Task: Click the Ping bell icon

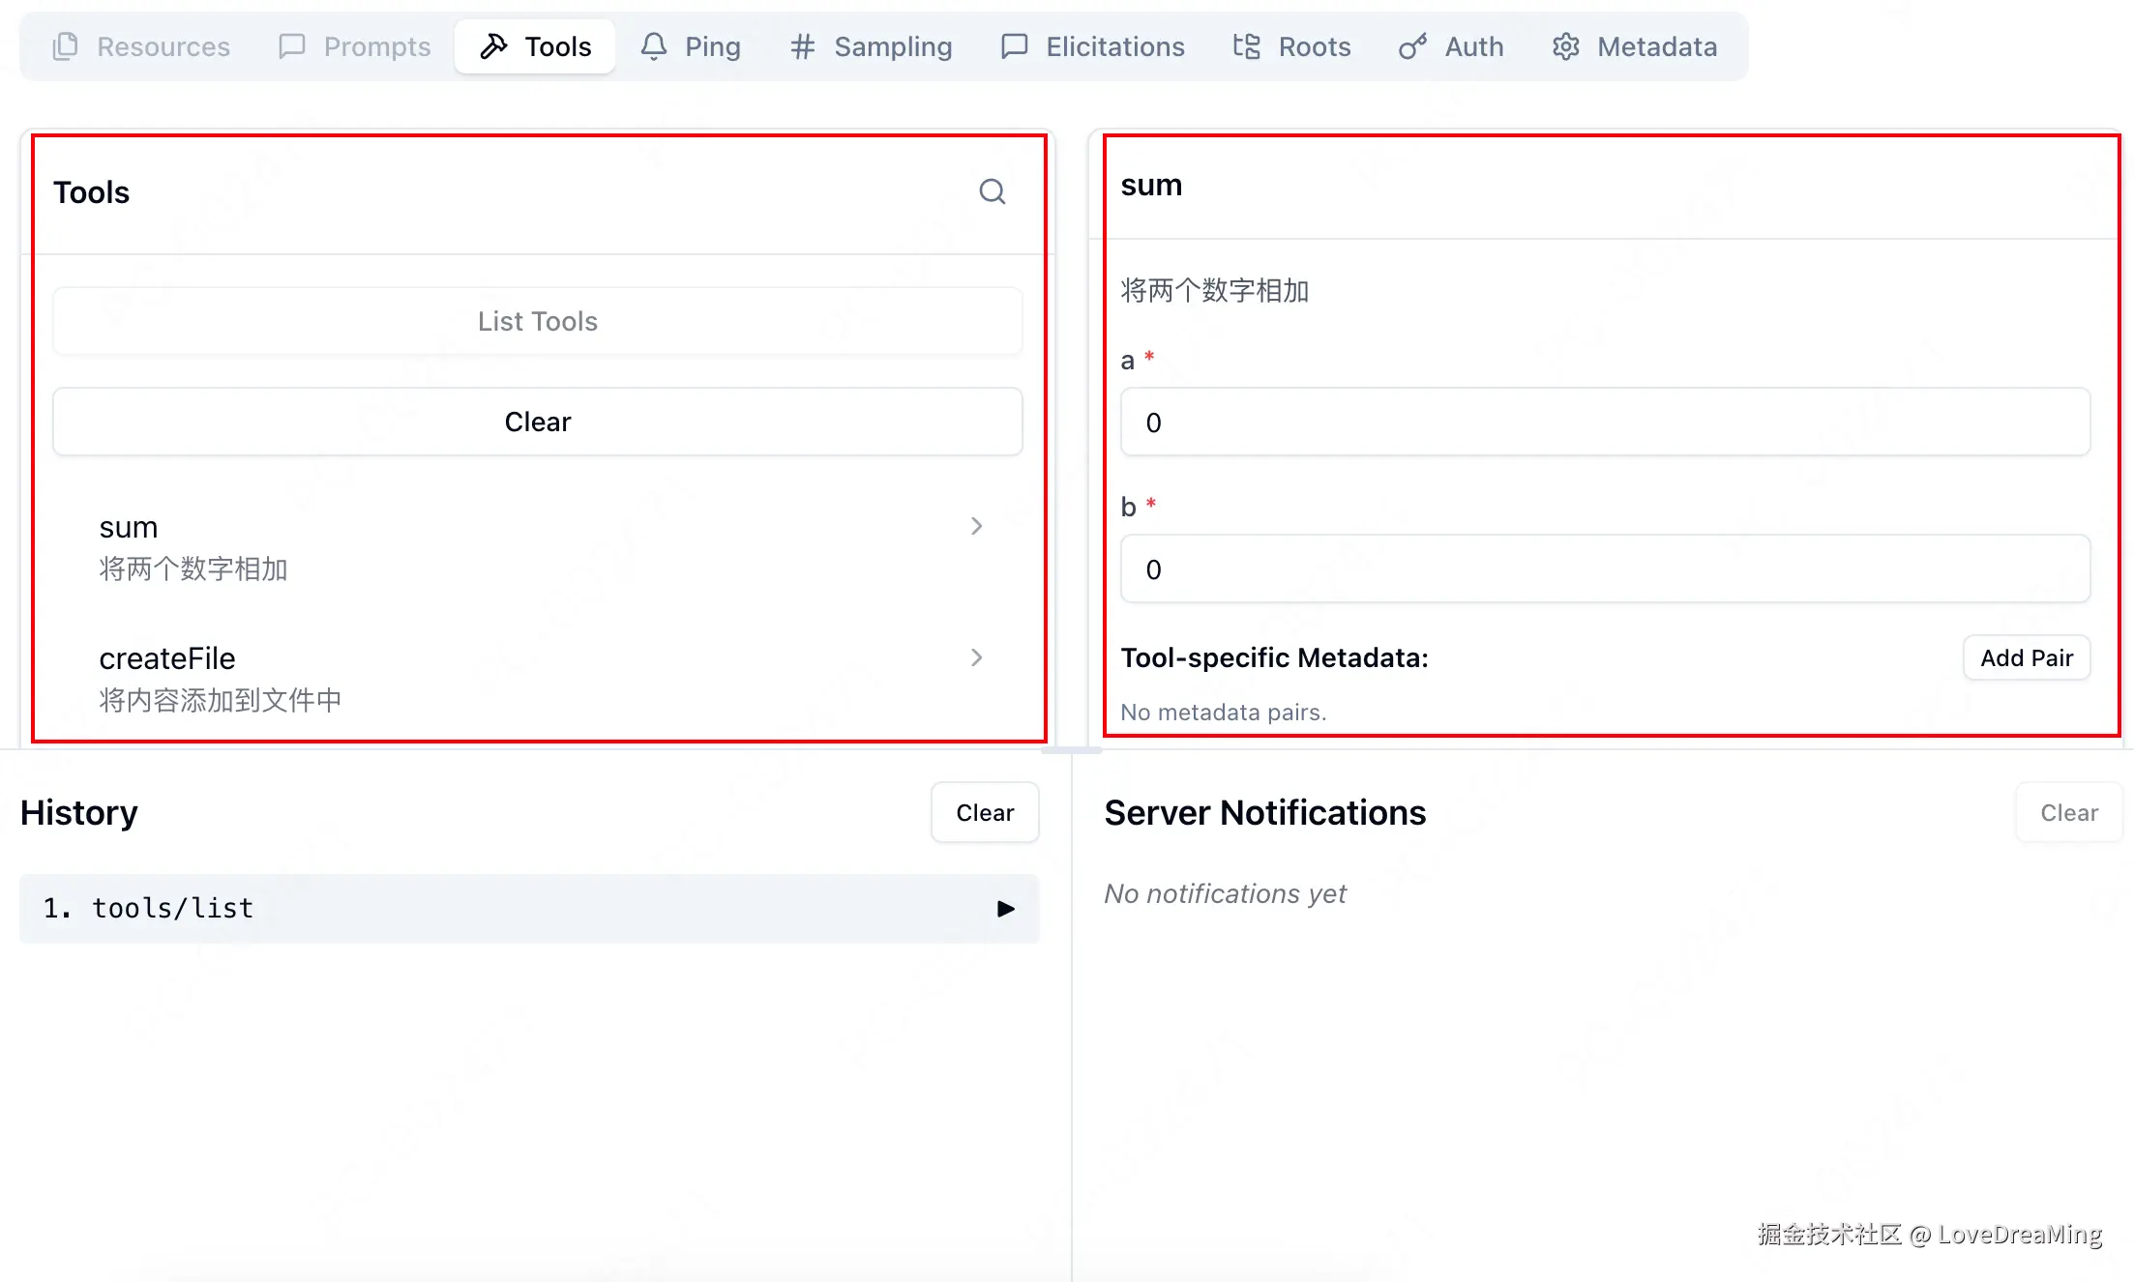Action: tap(654, 46)
